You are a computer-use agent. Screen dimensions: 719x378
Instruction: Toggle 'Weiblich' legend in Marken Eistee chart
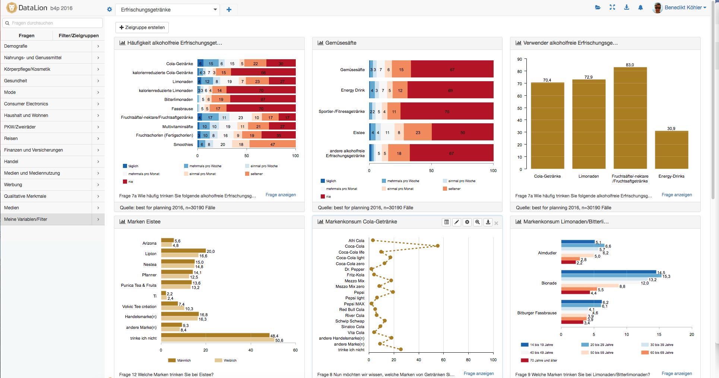(x=226, y=360)
